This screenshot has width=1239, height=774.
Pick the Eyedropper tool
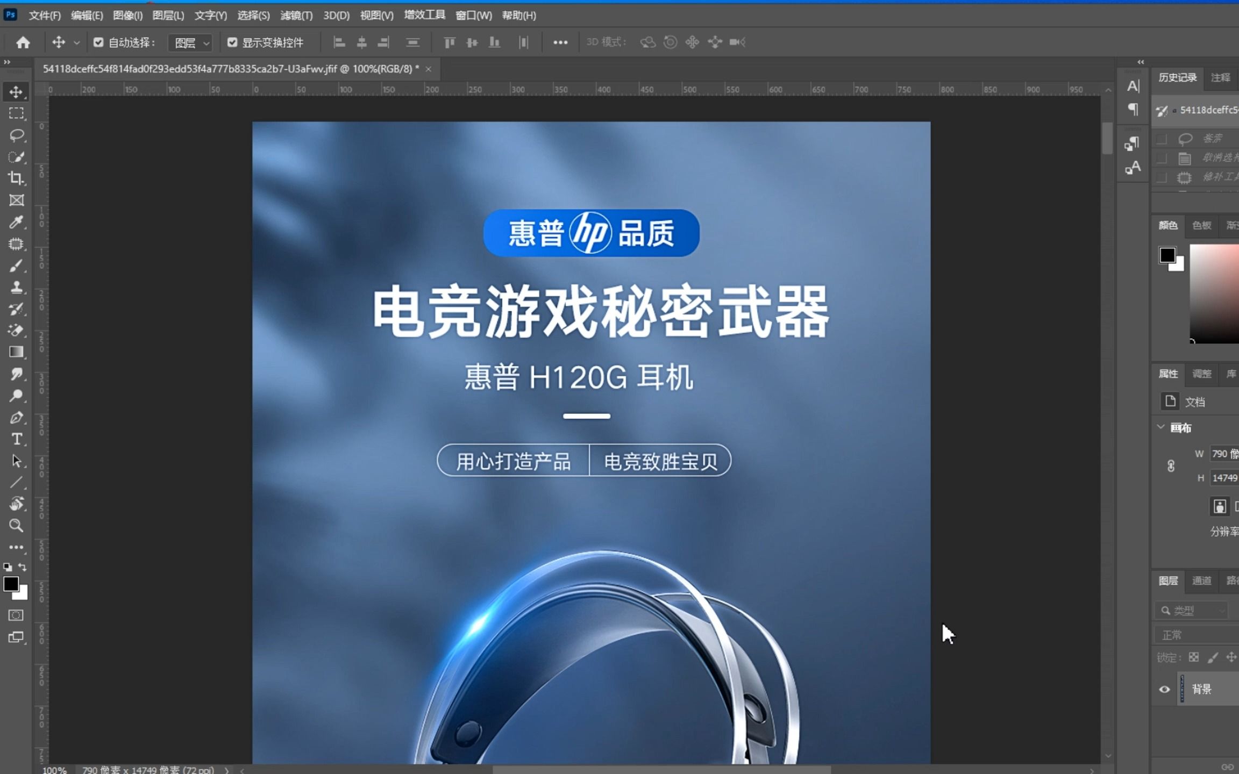[16, 222]
